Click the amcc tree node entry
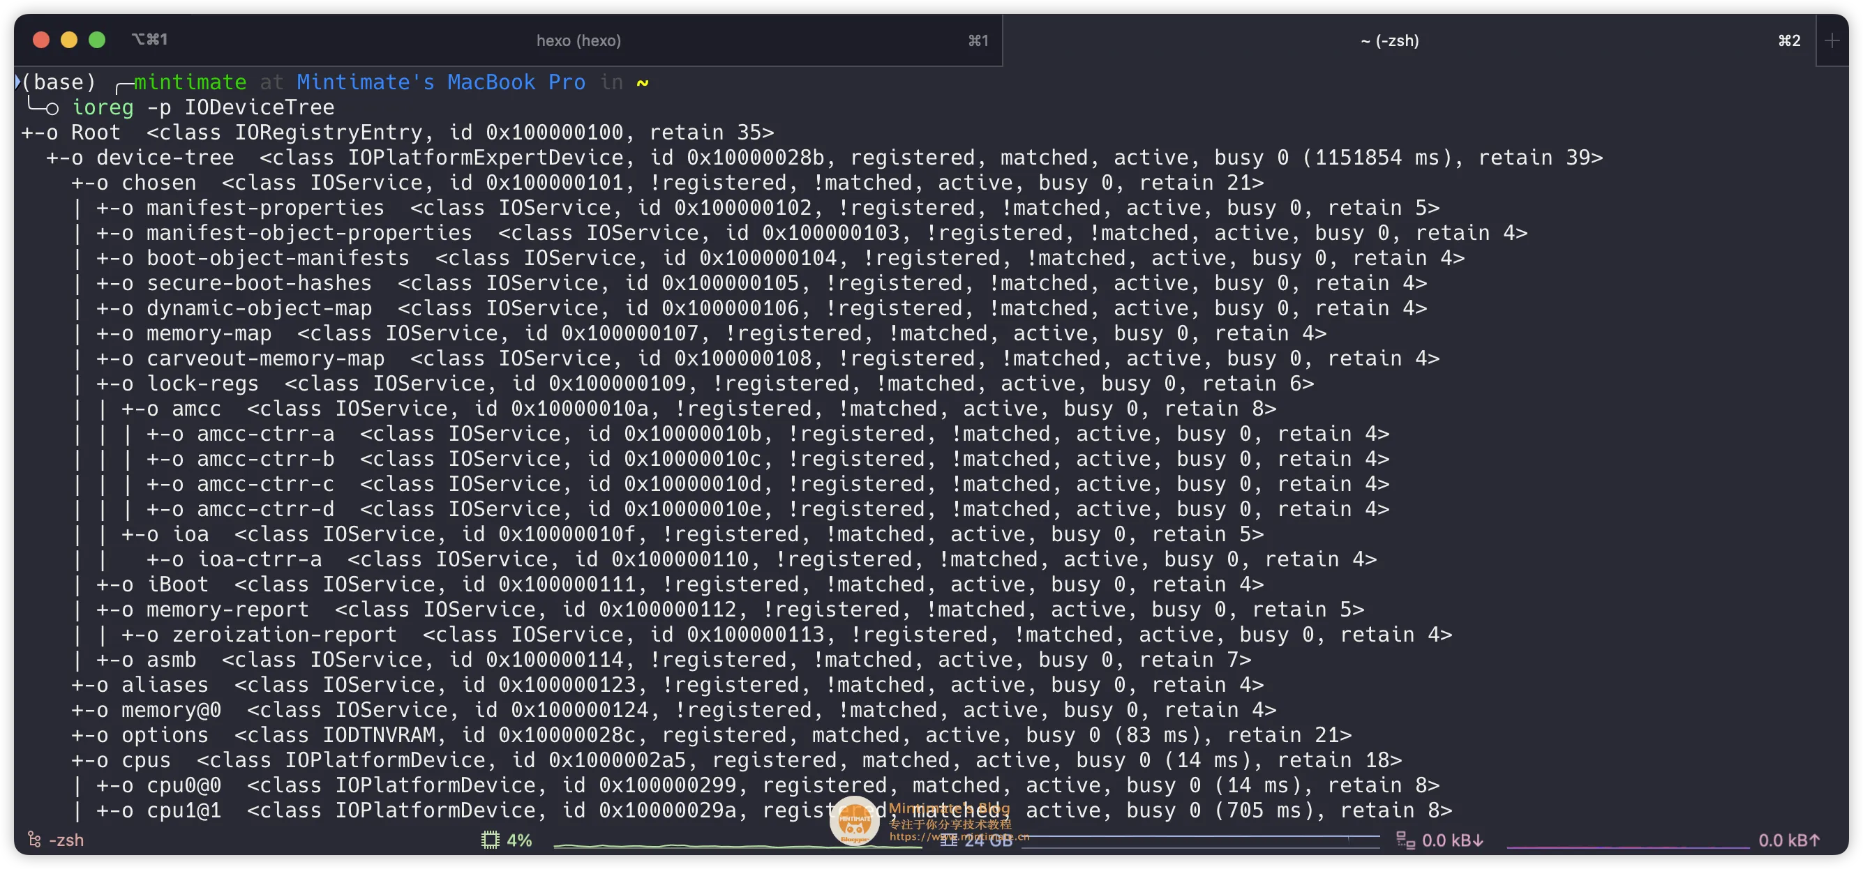Screen dimensions: 1863x869 coord(196,409)
